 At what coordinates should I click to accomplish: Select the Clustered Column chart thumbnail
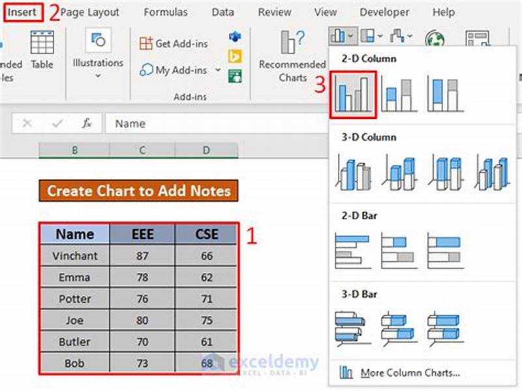tap(353, 92)
